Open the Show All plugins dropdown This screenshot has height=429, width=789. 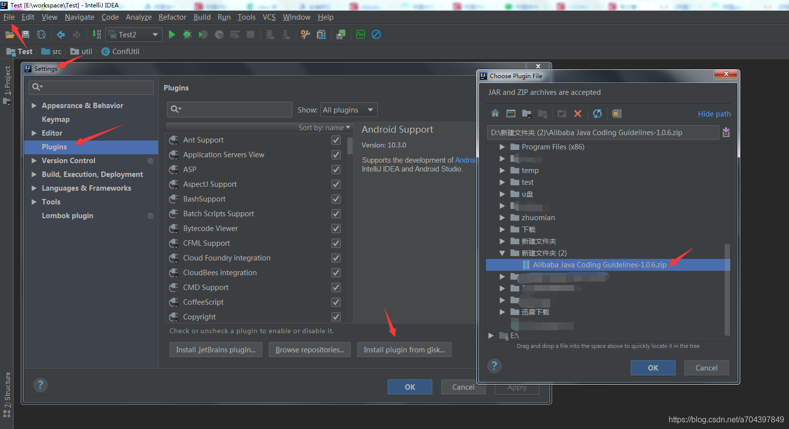tap(349, 110)
